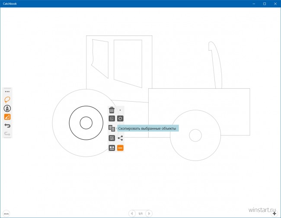Select the orange lasso selection tool
This screenshot has height=218, width=281.
[x=7, y=99]
